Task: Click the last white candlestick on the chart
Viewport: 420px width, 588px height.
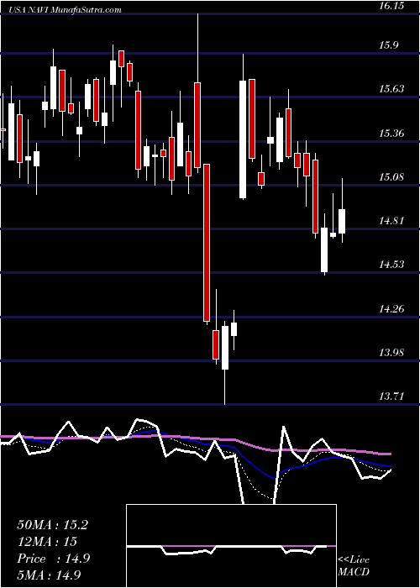Action: click(x=342, y=221)
